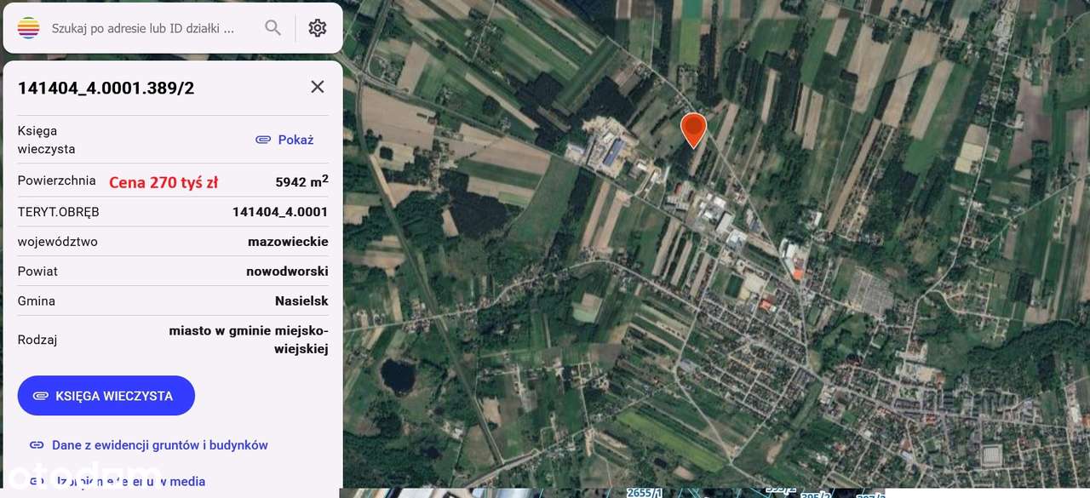Open the partially hidden media link

pyautogui.click(x=118, y=481)
